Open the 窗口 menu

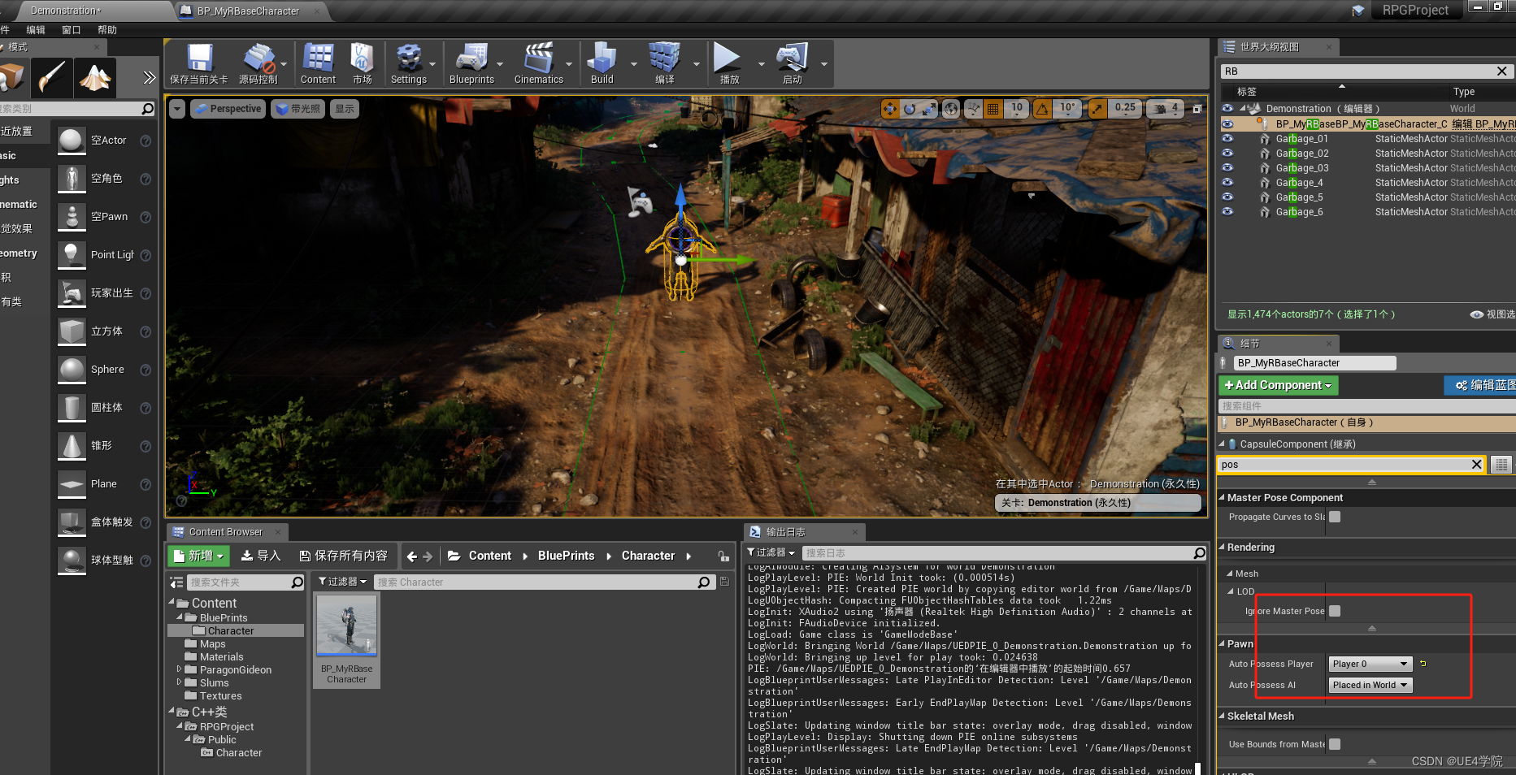tap(71, 29)
